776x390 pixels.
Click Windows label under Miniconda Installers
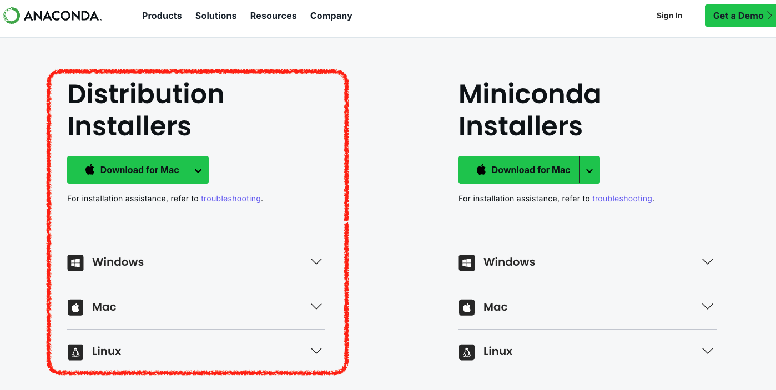(x=509, y=262)
